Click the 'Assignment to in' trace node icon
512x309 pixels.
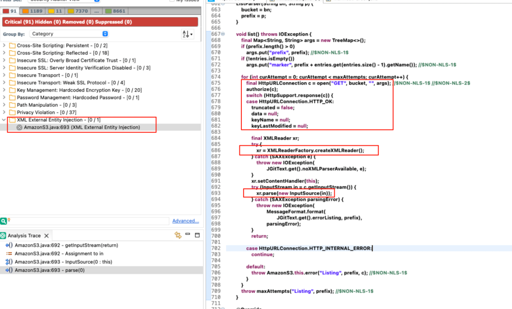(x=9, y=253)
